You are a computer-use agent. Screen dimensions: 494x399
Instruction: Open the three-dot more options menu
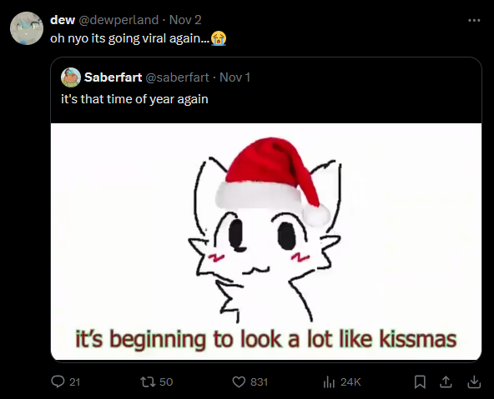coord(474,21)
